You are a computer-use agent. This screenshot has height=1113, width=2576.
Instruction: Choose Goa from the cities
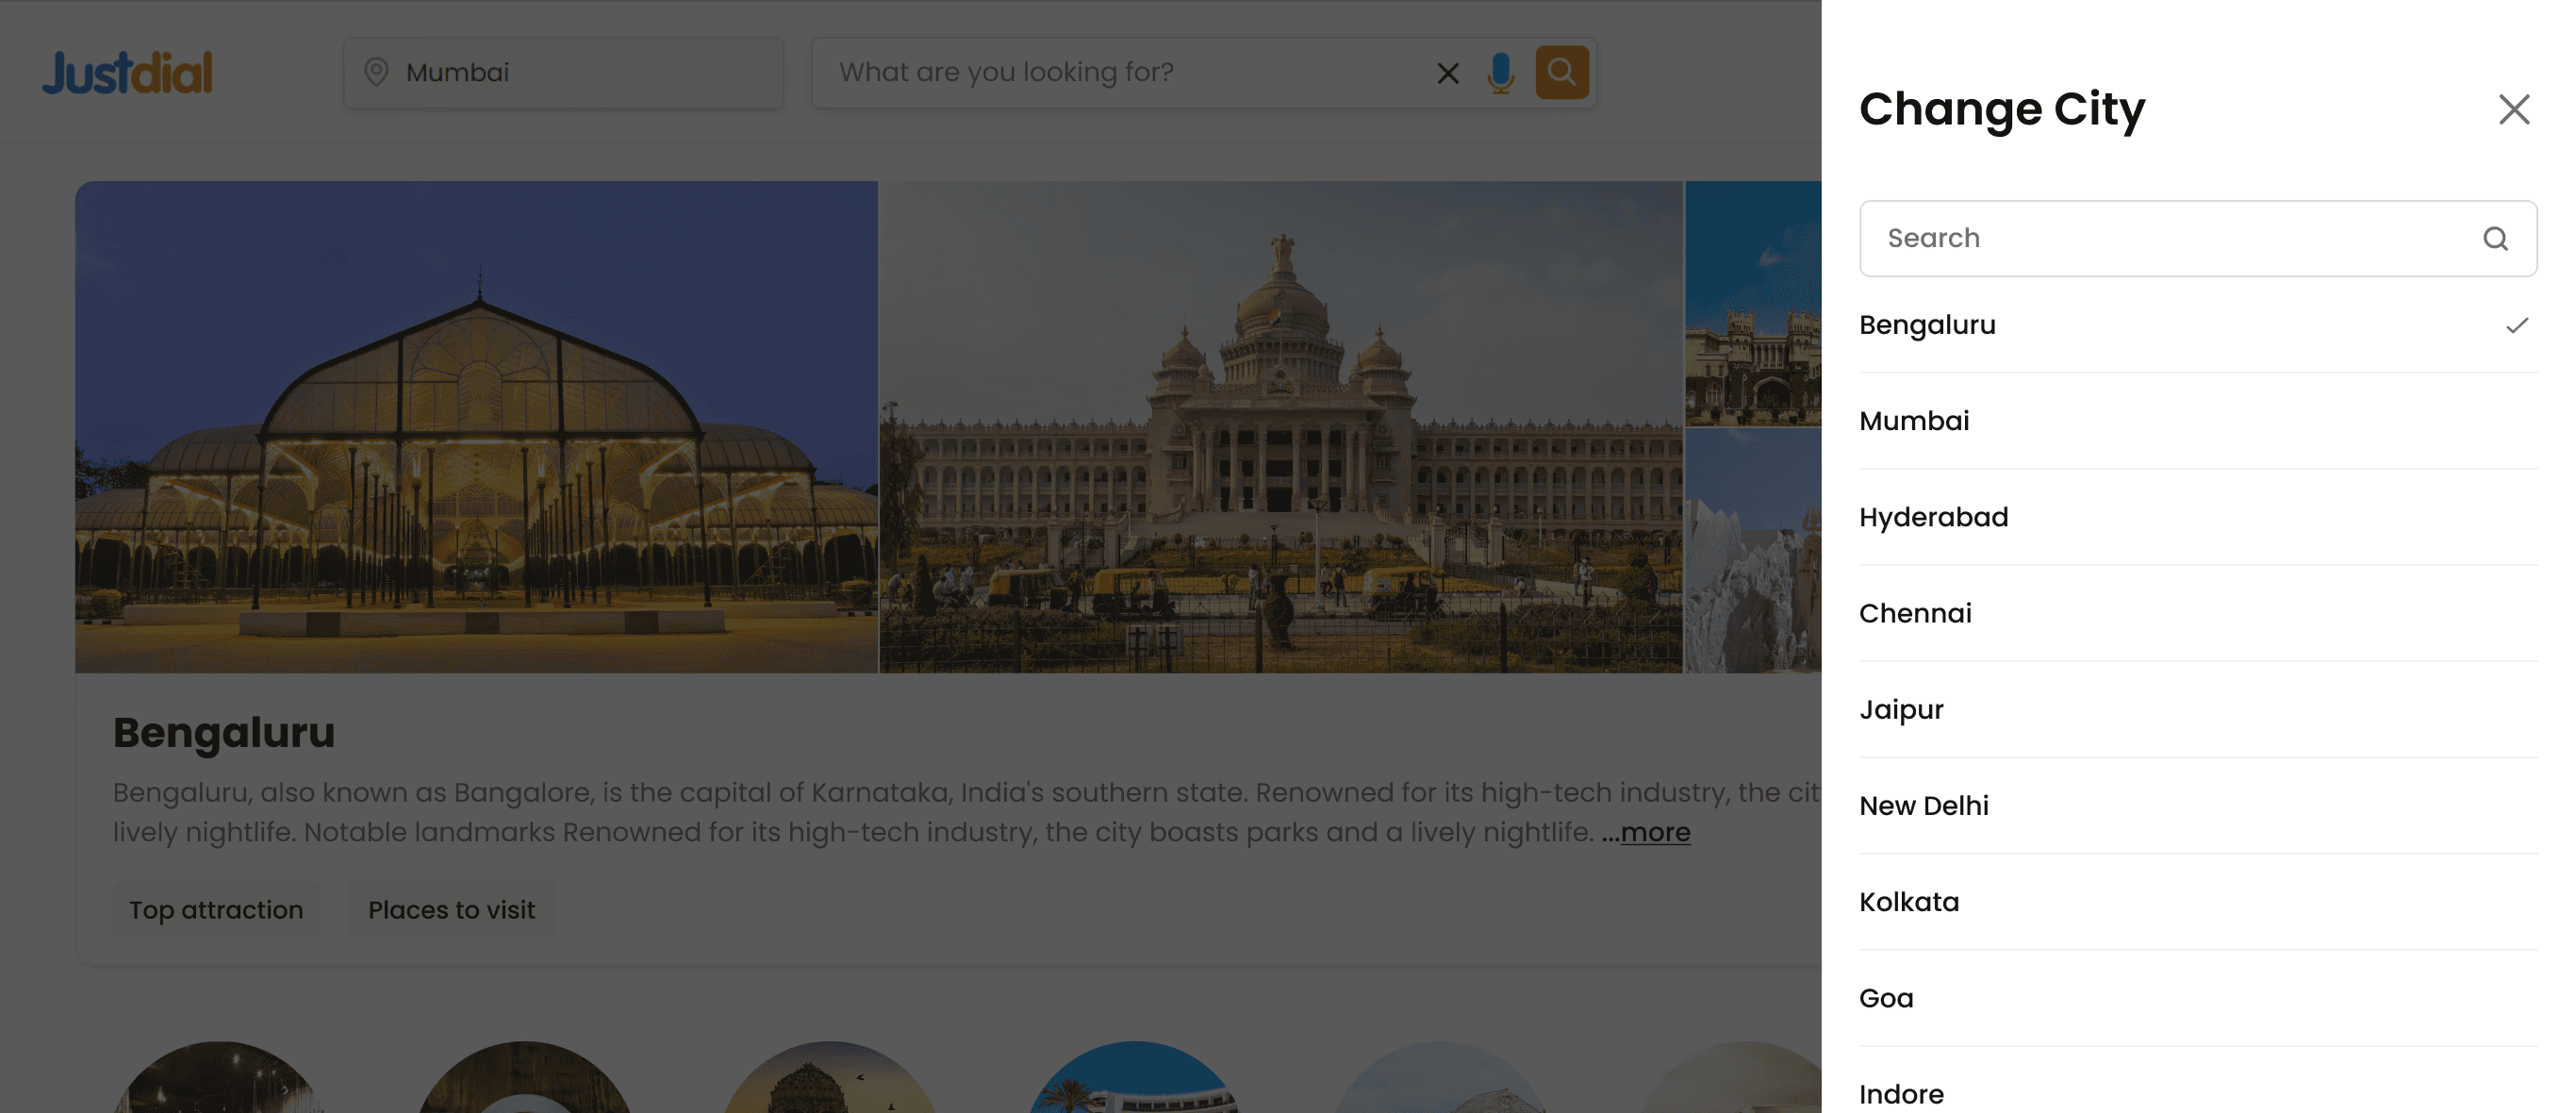pos(1886,998)
